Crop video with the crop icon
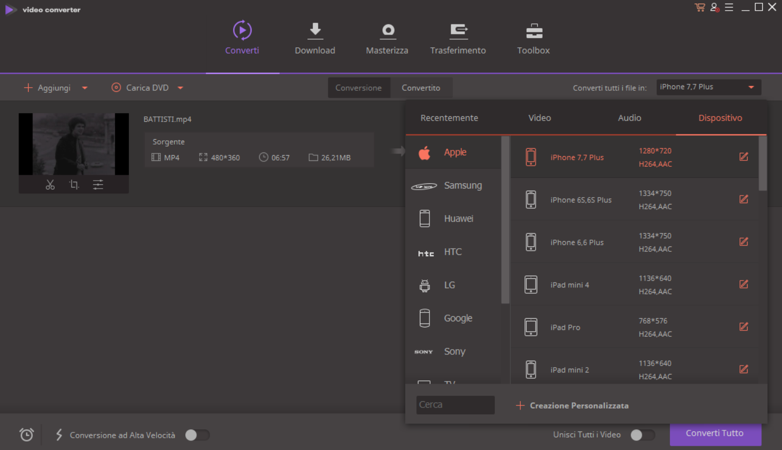This screenshot has height=450, width=782. tap(74, 184)
